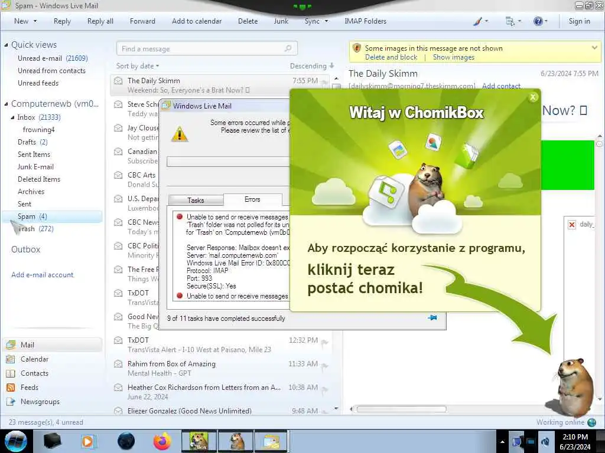This screenshot has height=453, width=605.
Task: Click Forward in the toolbar
Action: 142,21
